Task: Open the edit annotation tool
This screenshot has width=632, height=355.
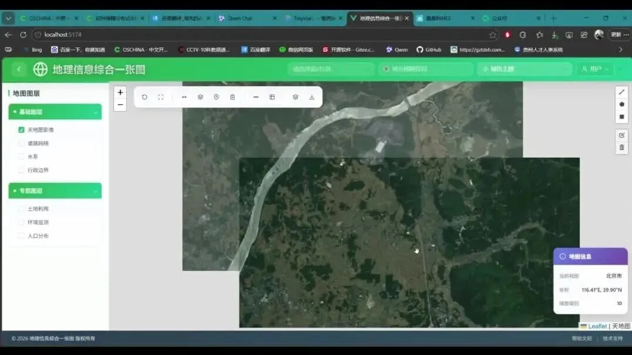Action: coord(622,135)
